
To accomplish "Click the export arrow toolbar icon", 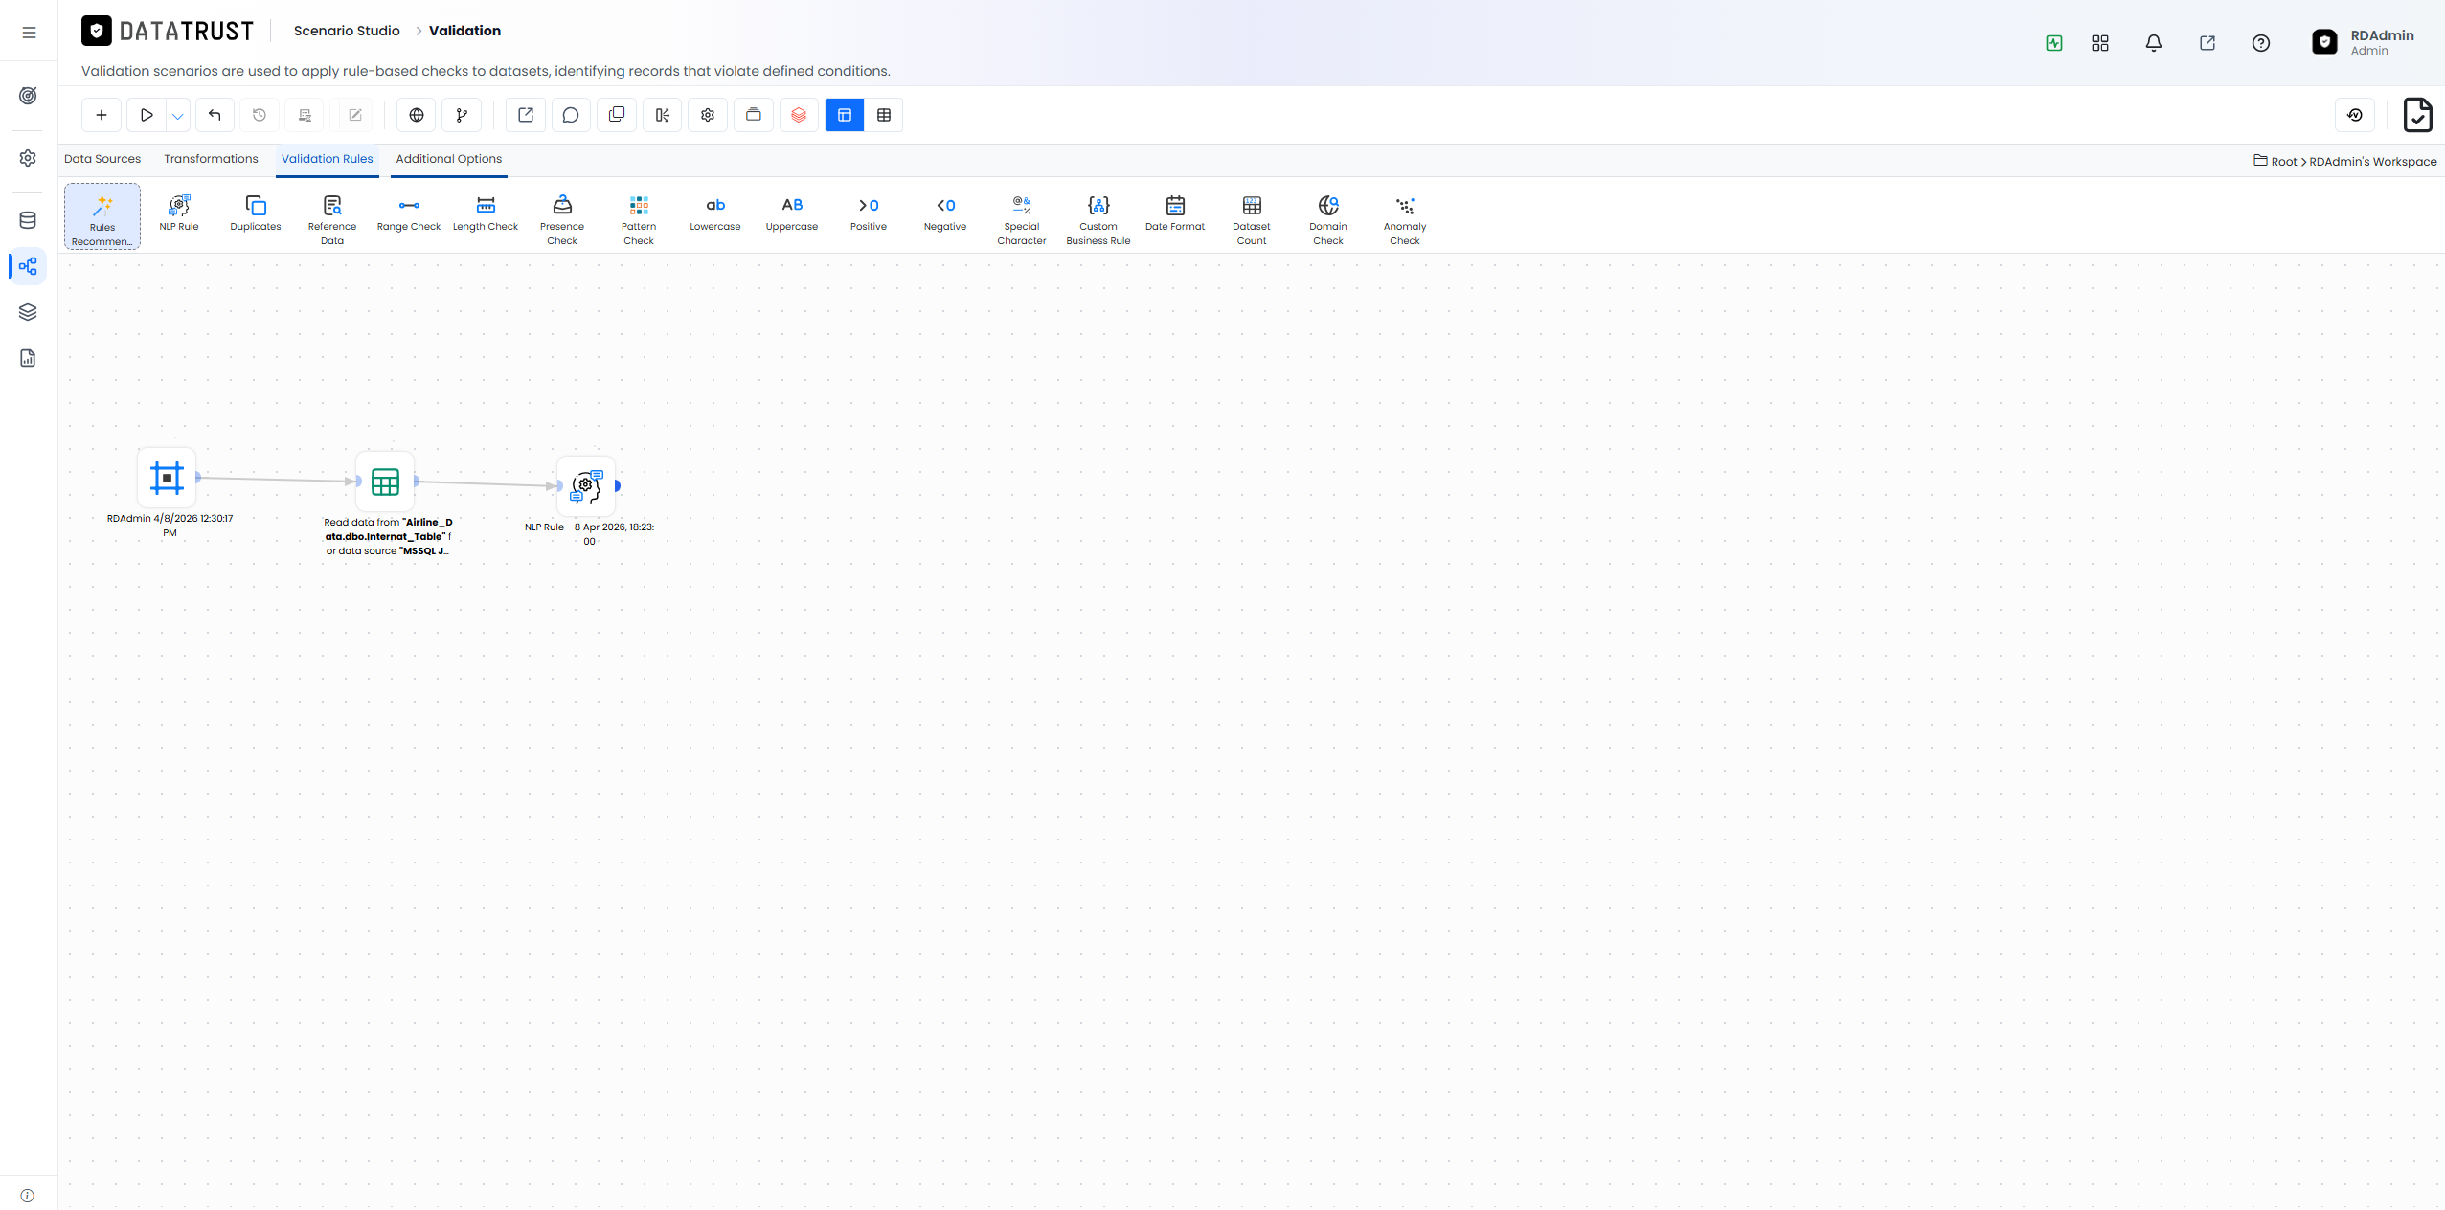I will (x=526, y=115).
